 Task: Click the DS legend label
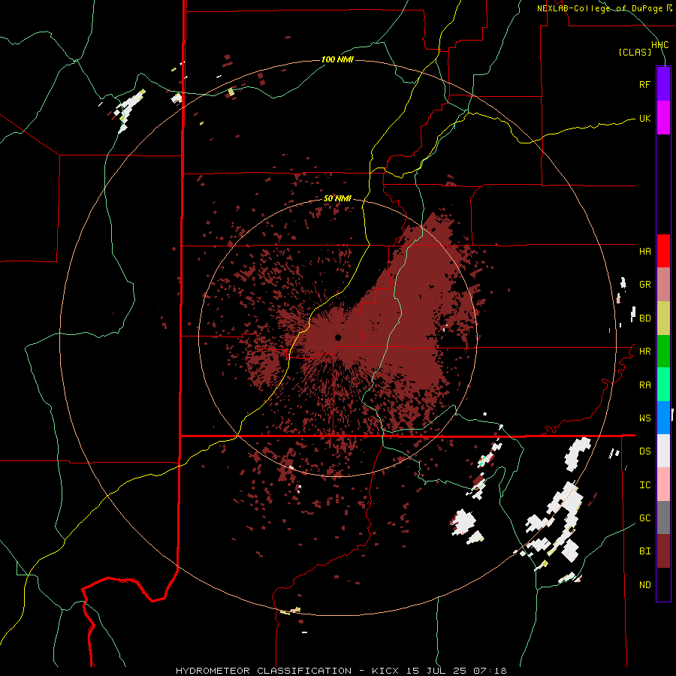point(644,451)
